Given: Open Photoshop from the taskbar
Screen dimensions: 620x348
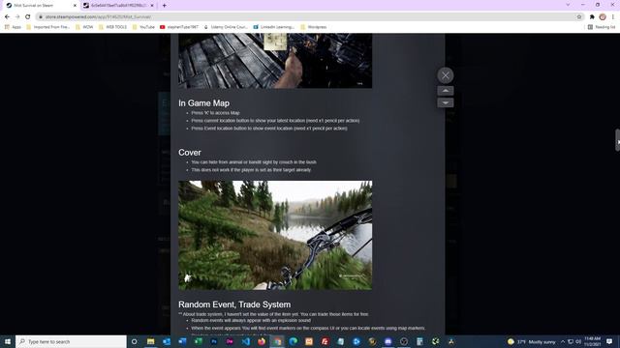Looking at the screenshot, I should [214, 341].
